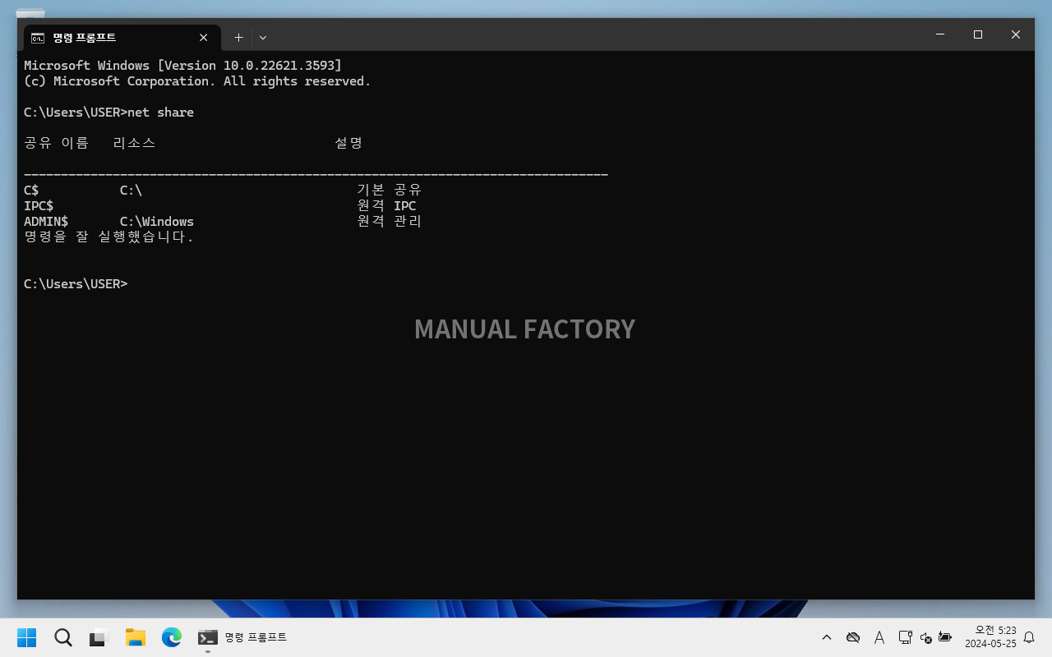This screenshot has width=1052, height=657.
Task: Open the calendar by clicking the clock
Action: 992,637
